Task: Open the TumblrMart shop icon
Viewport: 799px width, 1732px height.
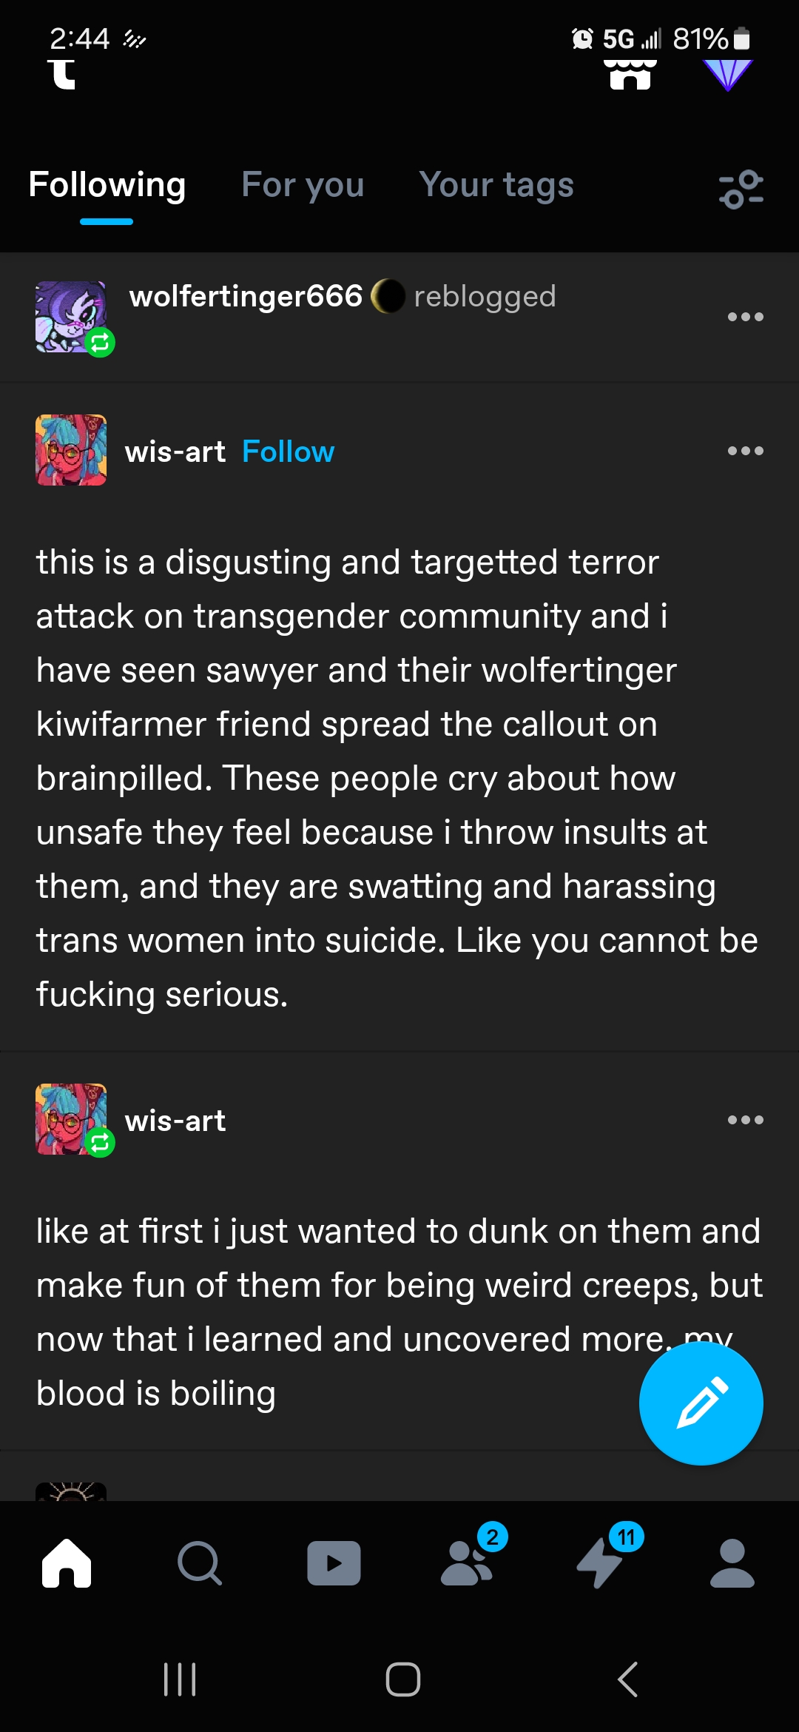Action: click(x=630, y=74)
